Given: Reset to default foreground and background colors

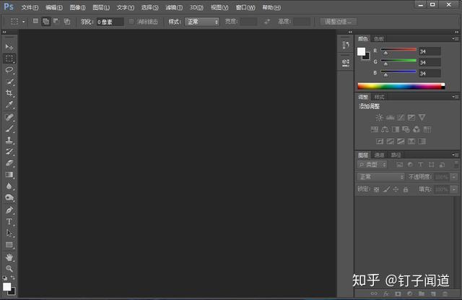Looking at the screenshot, I should [x=5, y=278].
